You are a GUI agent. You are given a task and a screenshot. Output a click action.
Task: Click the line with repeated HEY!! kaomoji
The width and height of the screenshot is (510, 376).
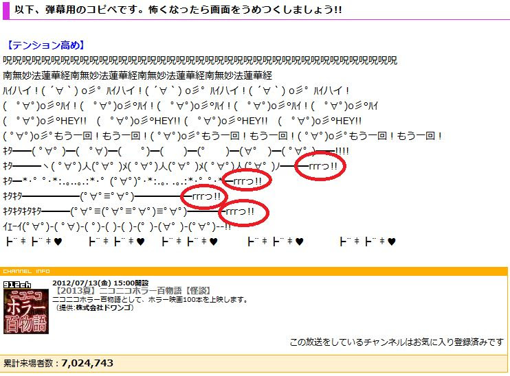click(x=182, y=121)
